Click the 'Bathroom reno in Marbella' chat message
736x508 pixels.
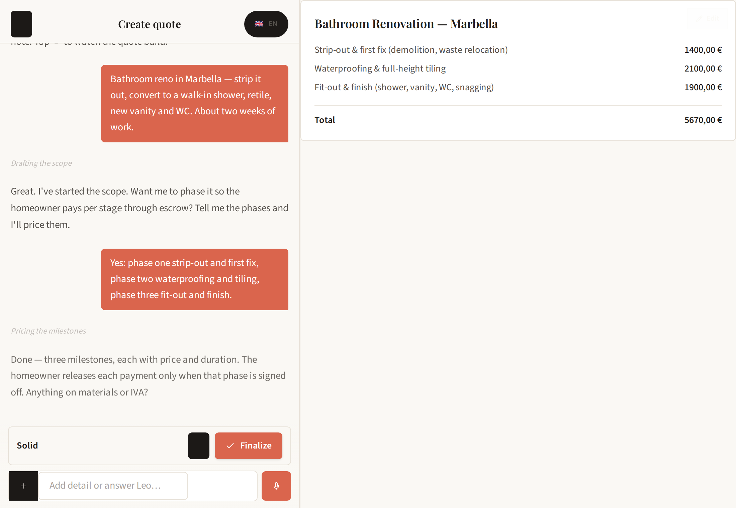(x=195, y=104)
